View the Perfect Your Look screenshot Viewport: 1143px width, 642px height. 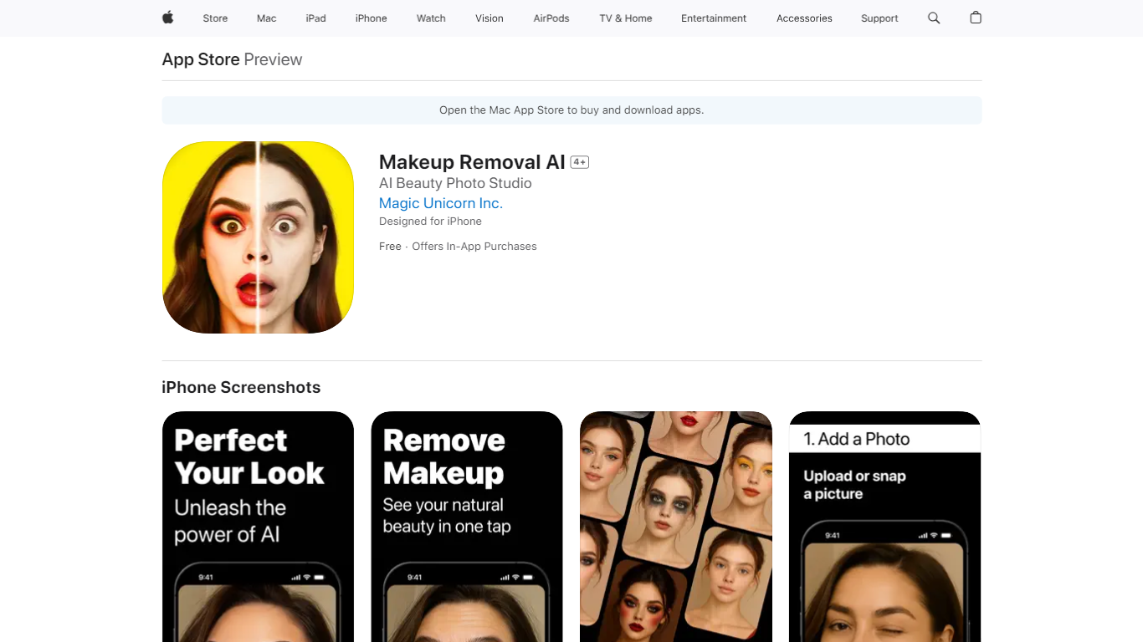(x=258, y=527)
